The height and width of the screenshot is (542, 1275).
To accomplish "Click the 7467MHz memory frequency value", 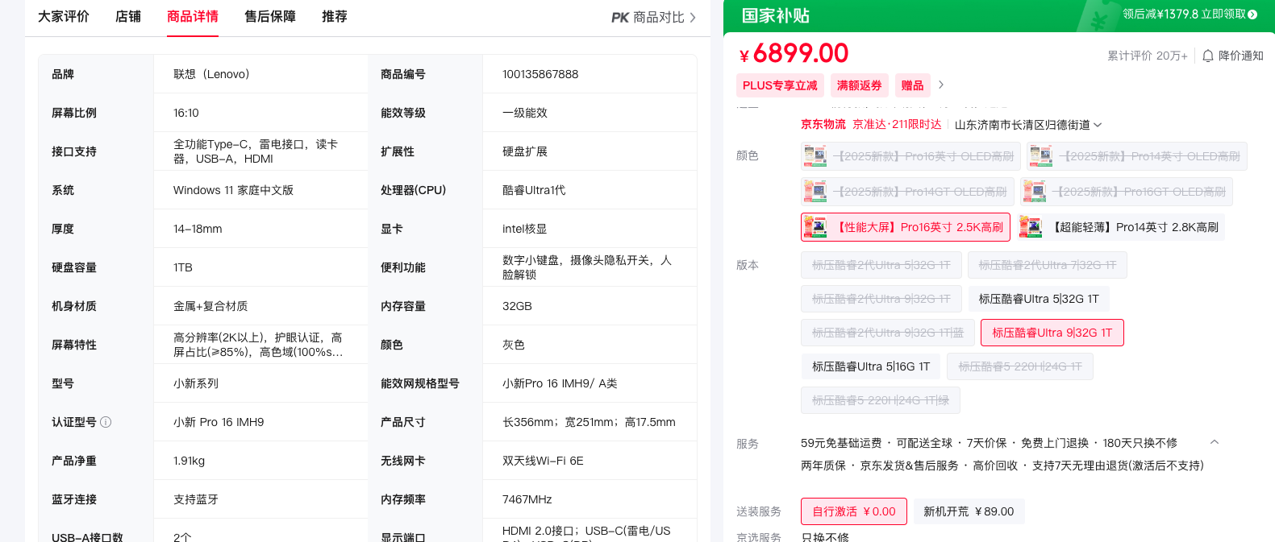I will coord(527,499).
